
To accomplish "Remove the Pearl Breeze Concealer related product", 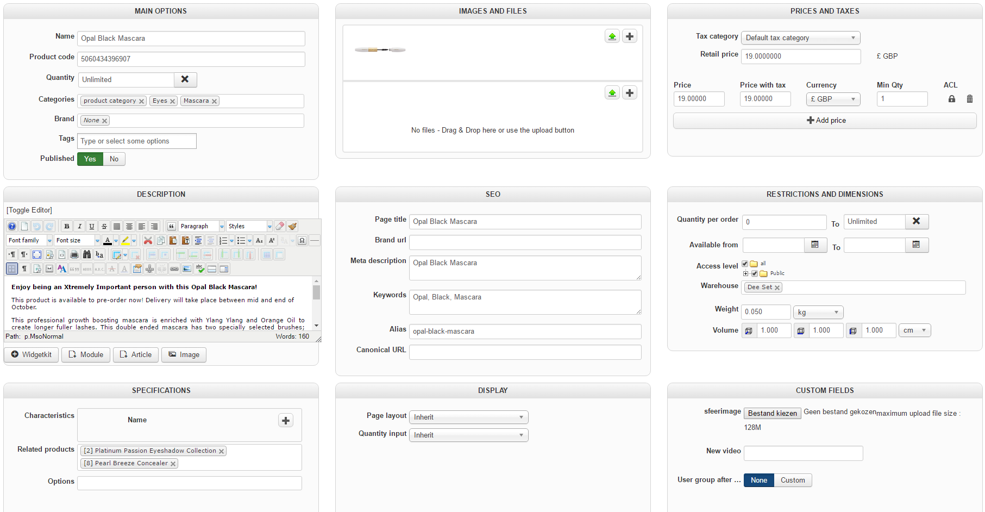I will (x=173, y=464).
